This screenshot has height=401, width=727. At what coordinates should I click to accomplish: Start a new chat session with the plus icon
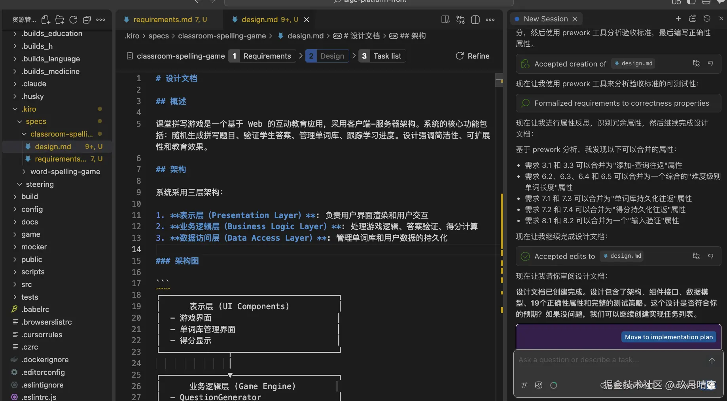678,18
